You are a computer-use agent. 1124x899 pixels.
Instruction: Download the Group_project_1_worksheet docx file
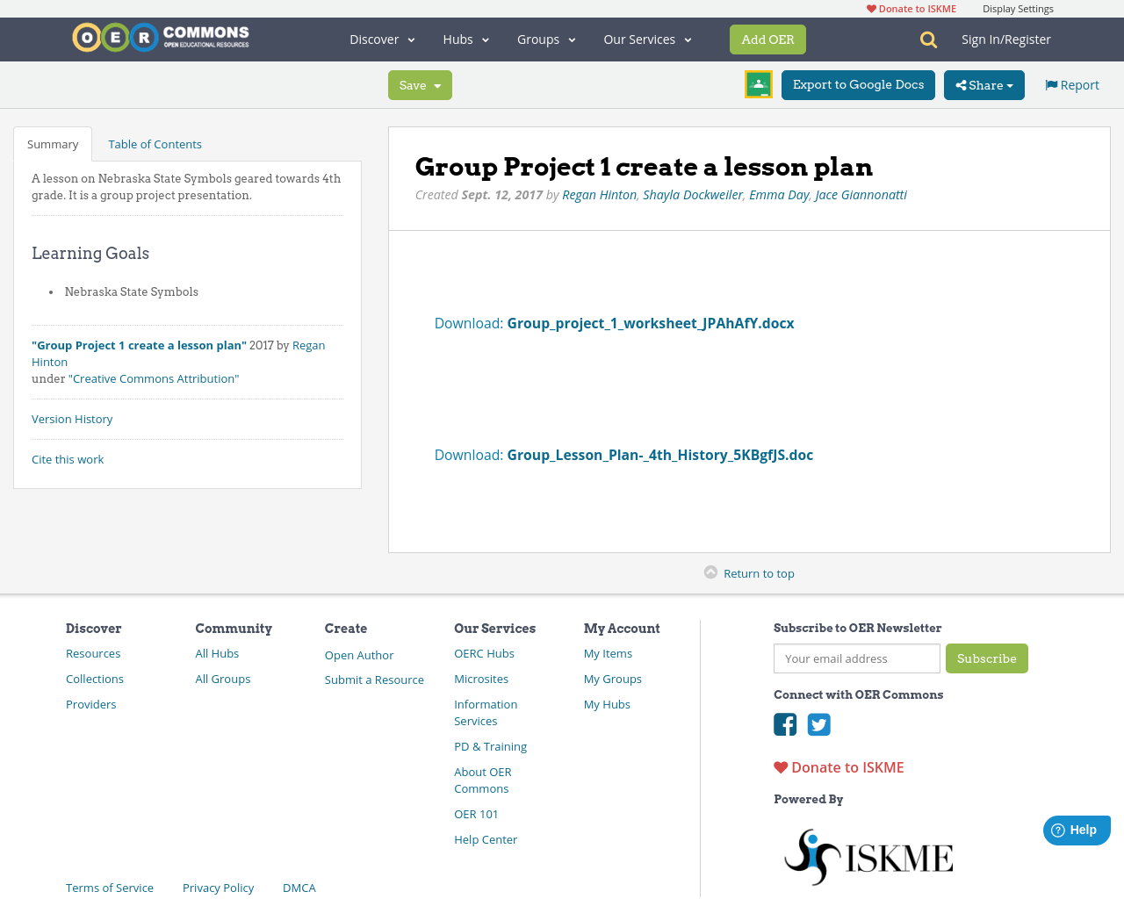coord(615,323)
